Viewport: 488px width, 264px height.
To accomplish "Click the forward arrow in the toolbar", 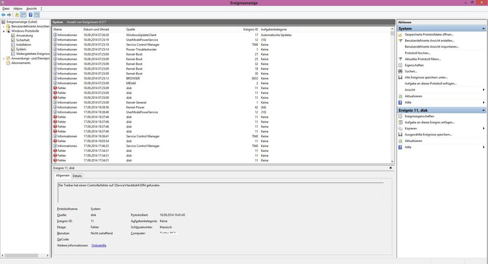I will (x=10, y=15).
